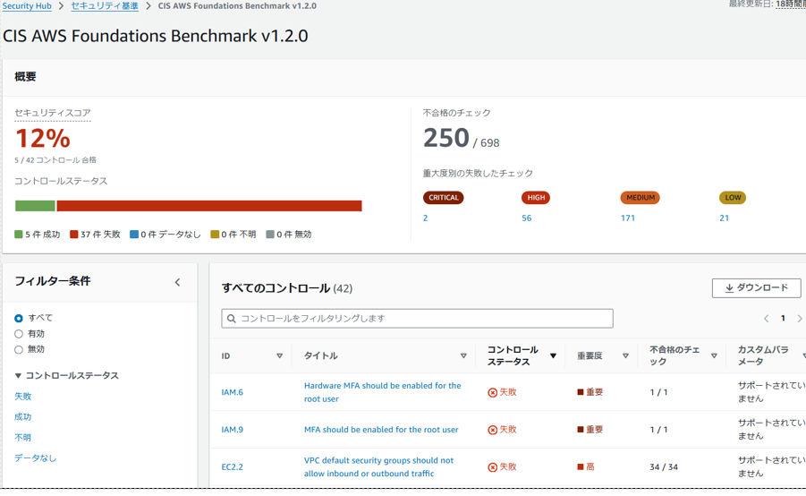806x496 pixels.
Task: Select page 1 in pagination
Action: click(783, 318)
